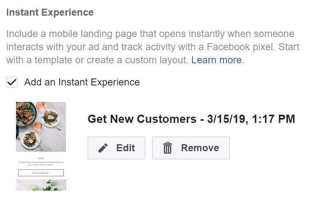Click the 'Write something...' box in preview
This screenshot has width=322, height=203.
tap(41, 173)
